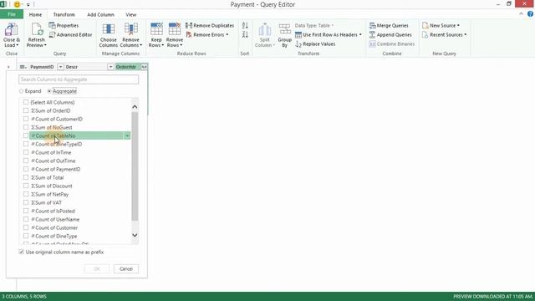Check the Sum of NetPay checkbox

(26, 194)
